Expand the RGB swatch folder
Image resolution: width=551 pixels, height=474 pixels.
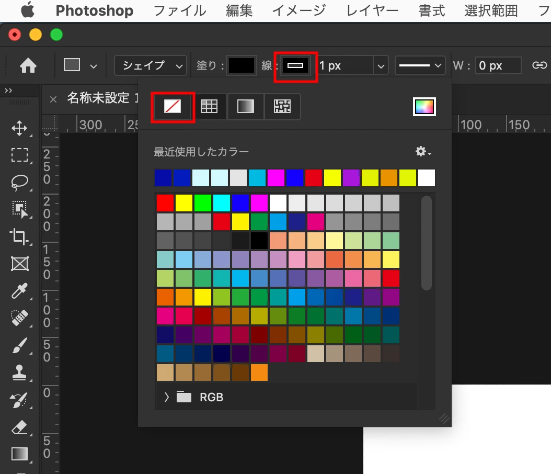point(167,397)
